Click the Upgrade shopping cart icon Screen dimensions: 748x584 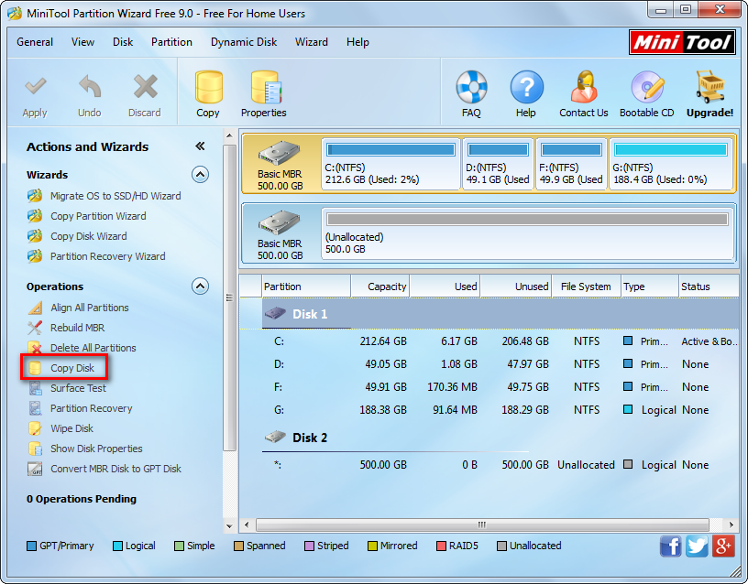pyautogui.click(x=709, y=87)
